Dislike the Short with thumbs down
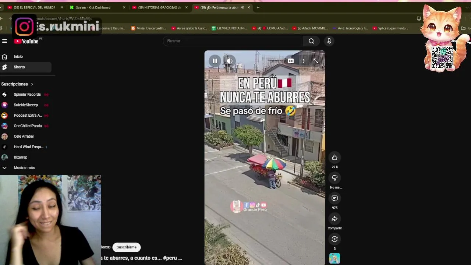Viewport: 471px width, 265px height. pos(334,178)
